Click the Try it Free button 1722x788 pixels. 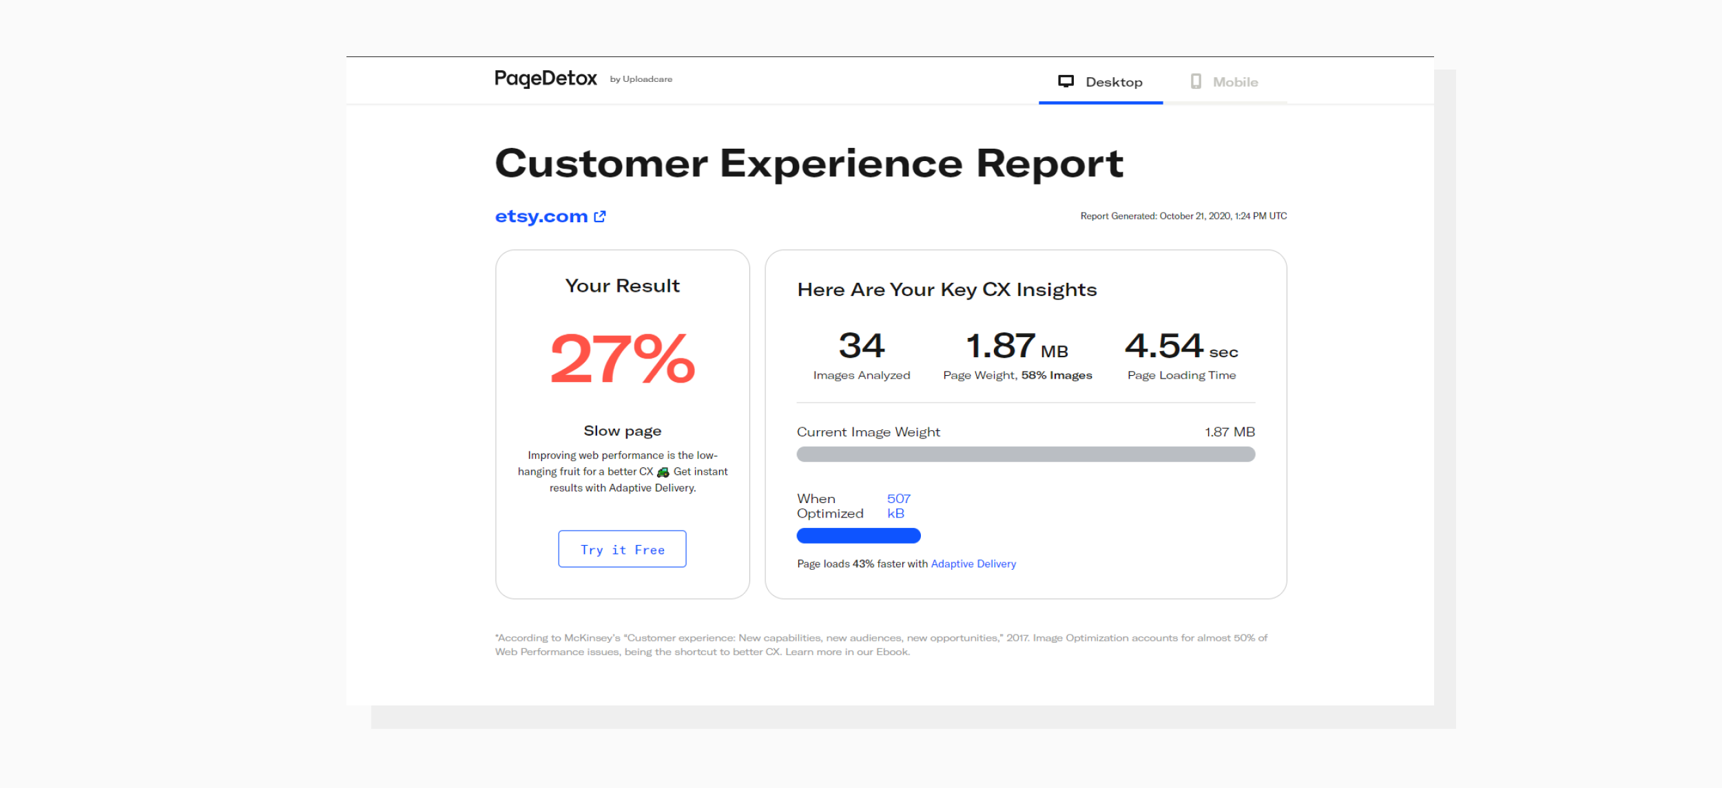pyautogui.click(x=621, y=549)
